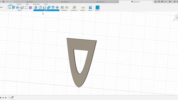178x100 pixels.
Task: Click the Undo arrow icon
Action: pos(7,2)
